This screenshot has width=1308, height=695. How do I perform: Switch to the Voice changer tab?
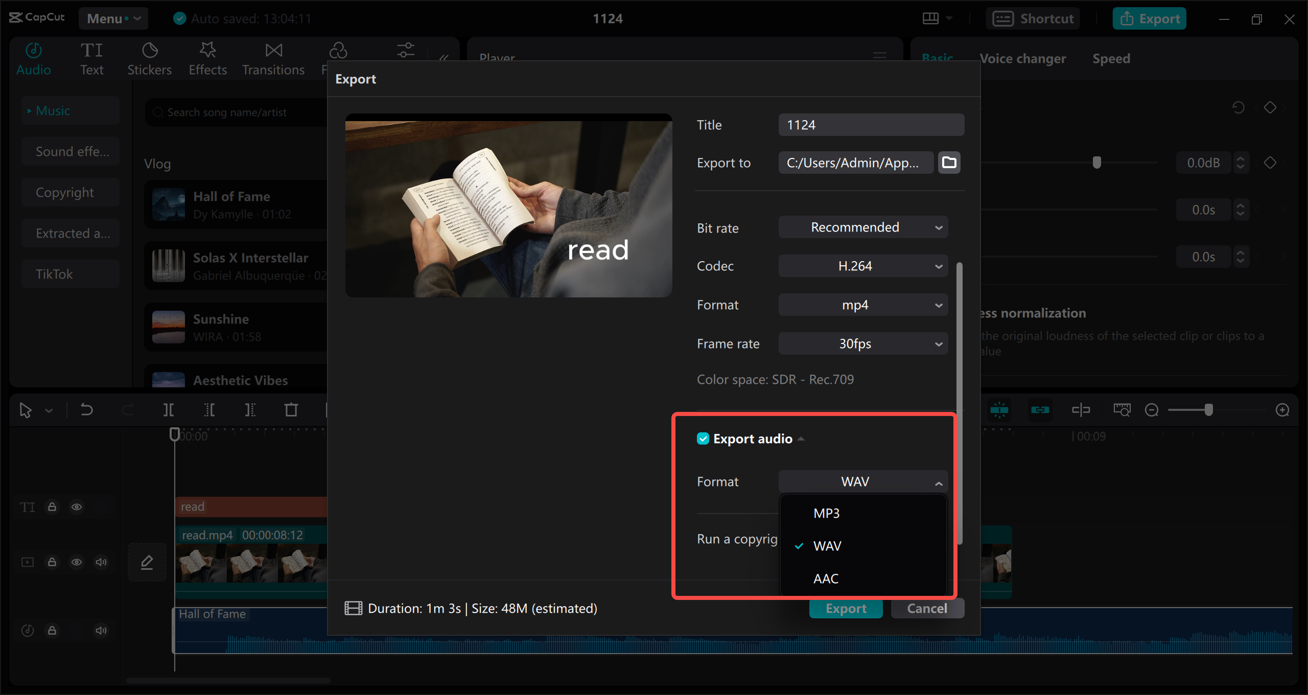tap(1023, 58)
